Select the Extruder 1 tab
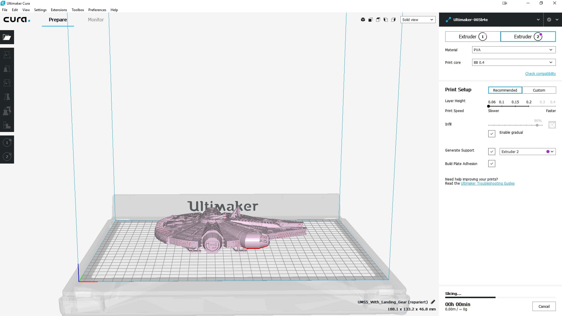The height and width of the screenshot is (316, 562). pyautogui.click(x=473, y=37)
